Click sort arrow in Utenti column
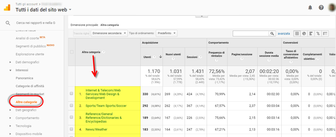Screen dimensions: 336x137 161,57
